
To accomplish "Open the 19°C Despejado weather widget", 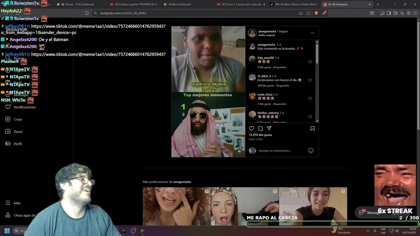I will pos(341,231).
